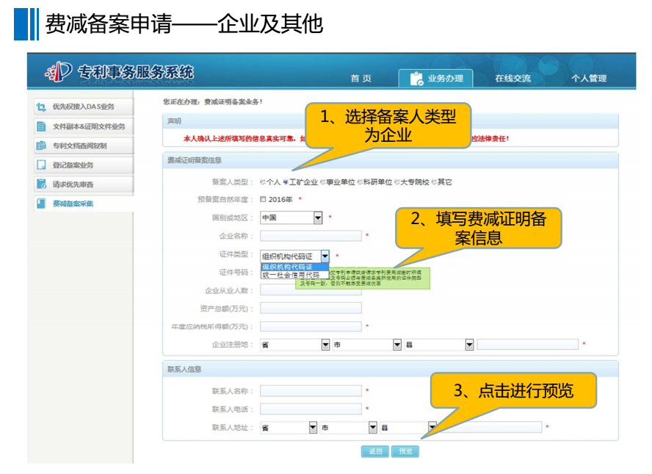The height and width of the screenshot is (474, 652).
Task: Click the 企业名称 input field
Action: pyautogui.click(x=311, y=236)
